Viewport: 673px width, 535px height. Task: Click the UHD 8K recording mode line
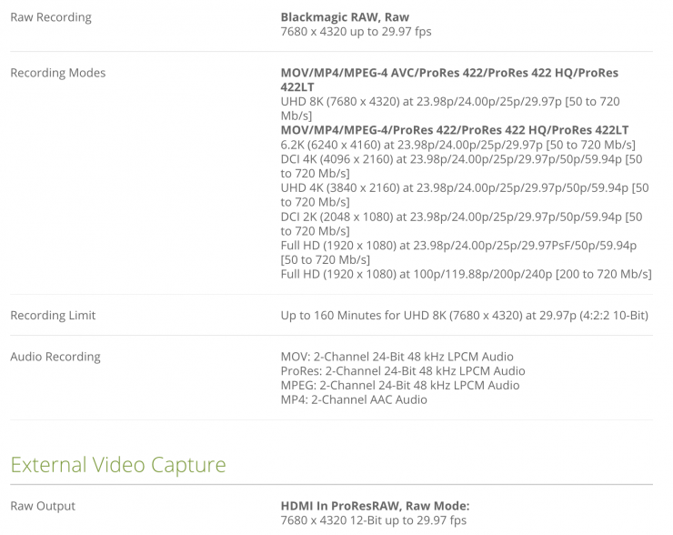[x=450, y=102]
